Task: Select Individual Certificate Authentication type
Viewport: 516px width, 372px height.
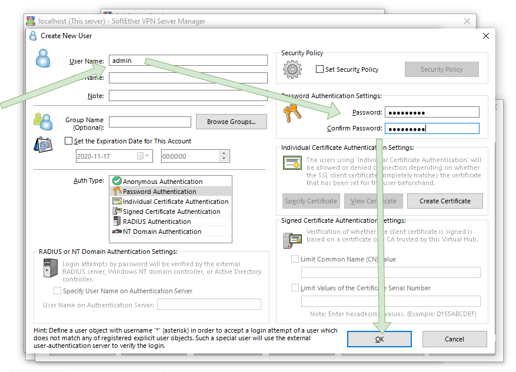Action: click(x=171, y=202)
